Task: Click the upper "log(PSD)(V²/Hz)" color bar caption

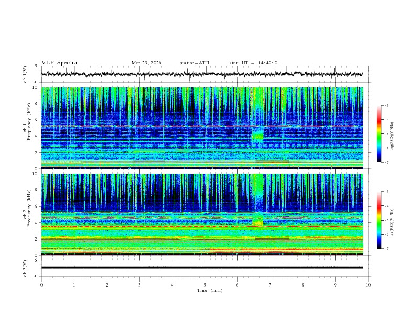Action: pyautogui.click(x=392, y=136)
